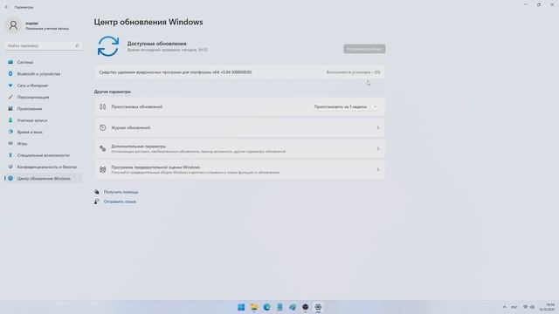This screenshot has width=559, height=314.
Task: Switch input language in system tray
Action: pos(514,307)
